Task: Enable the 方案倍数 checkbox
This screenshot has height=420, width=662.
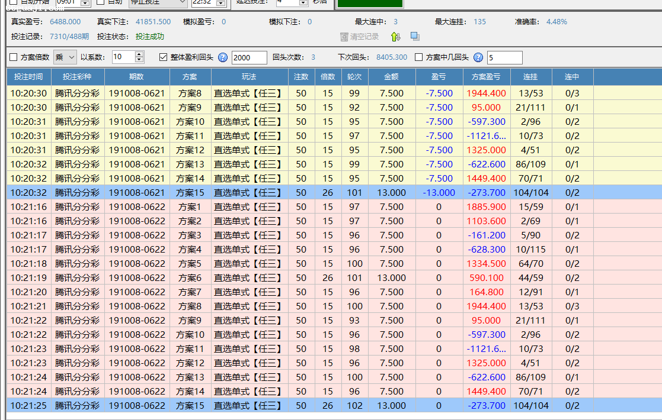Action: (14, 57)
